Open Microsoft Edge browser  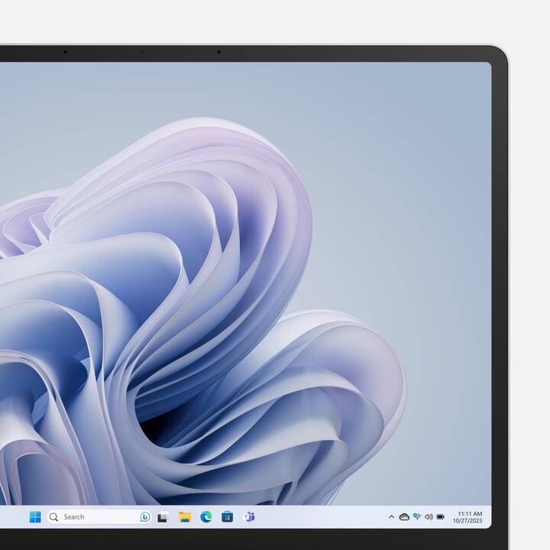click(x=205, y=517)
